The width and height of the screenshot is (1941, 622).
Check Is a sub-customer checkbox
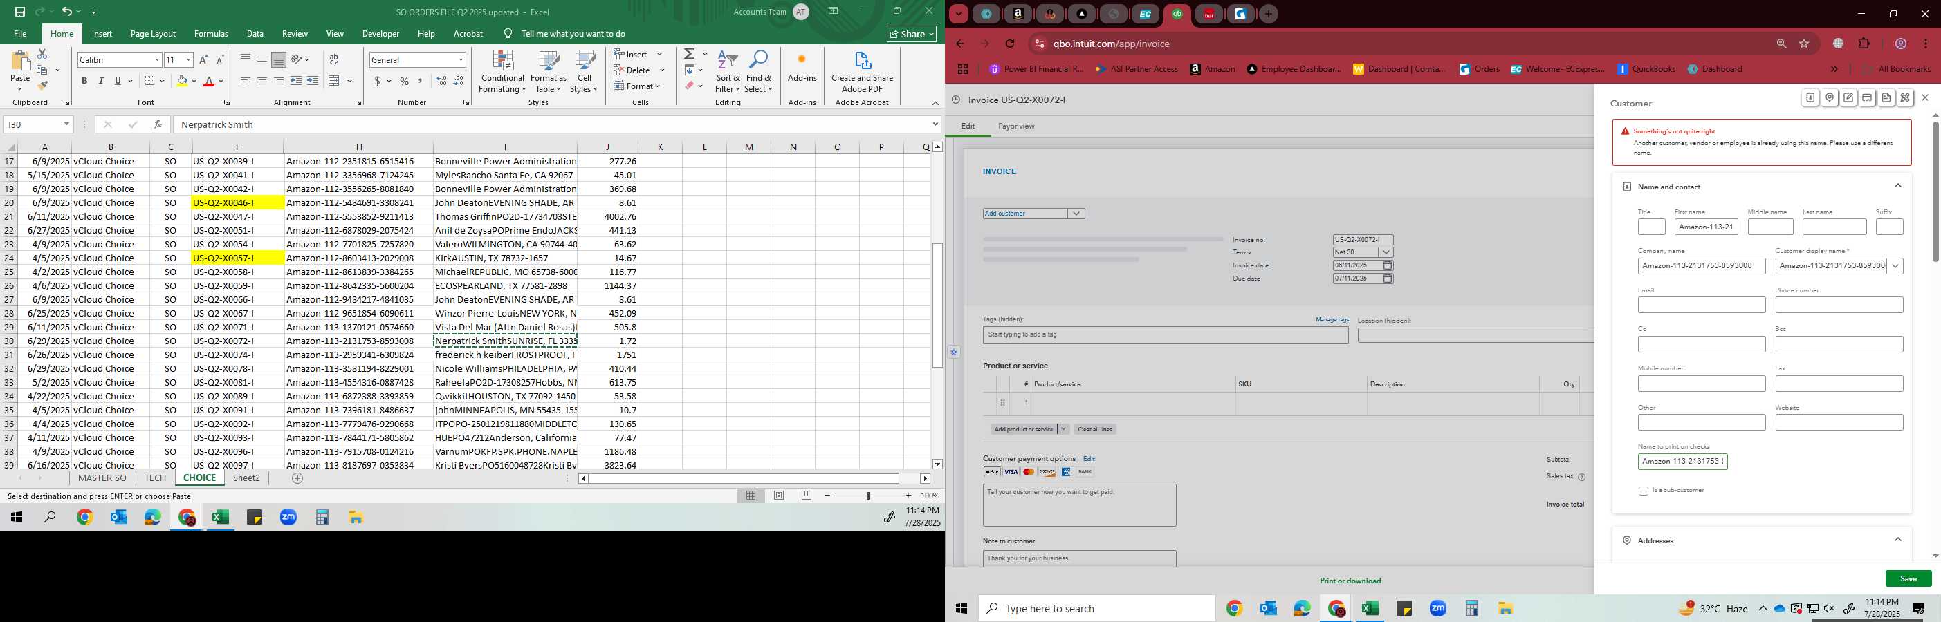[x=1644, y=491]
